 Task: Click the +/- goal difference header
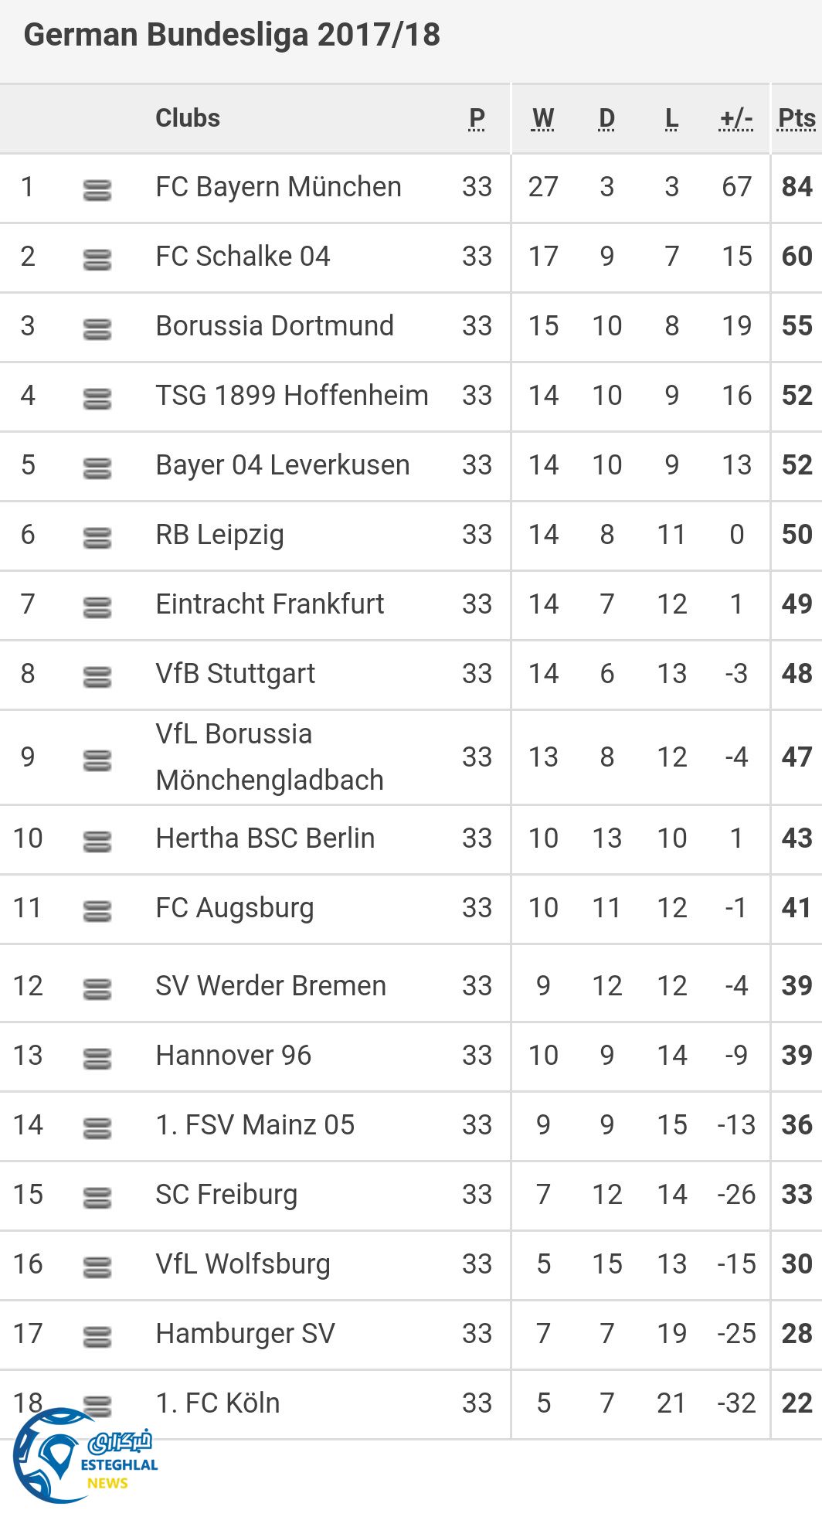[x=736, y=118]
